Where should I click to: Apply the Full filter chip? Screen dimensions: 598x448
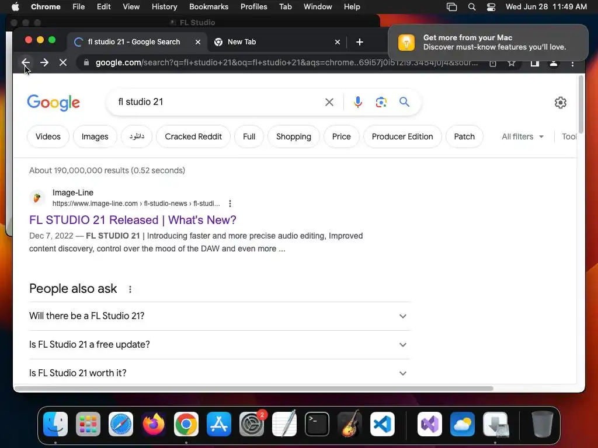click(x=249, y=136)
